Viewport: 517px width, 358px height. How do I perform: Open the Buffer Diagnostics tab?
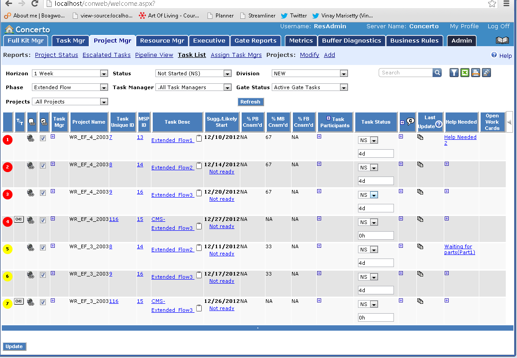point(352,41)
